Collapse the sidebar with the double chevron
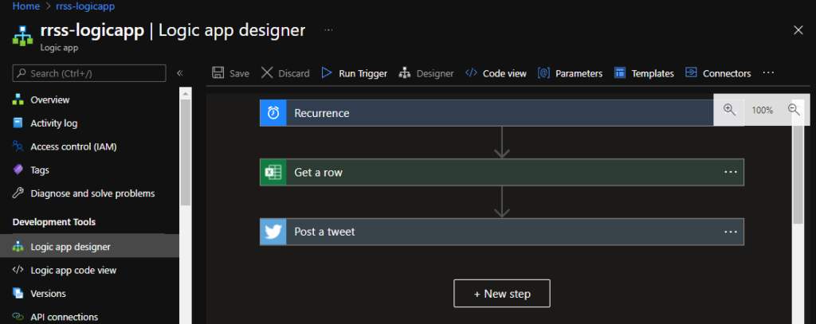Image resolution: width=816 pixels, height=324 pixels. pos(179,73)
